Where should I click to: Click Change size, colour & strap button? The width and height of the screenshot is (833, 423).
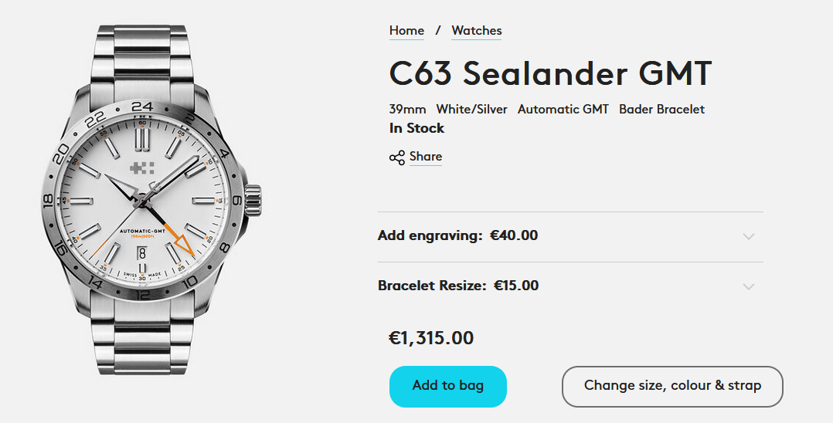click(672, 386)
